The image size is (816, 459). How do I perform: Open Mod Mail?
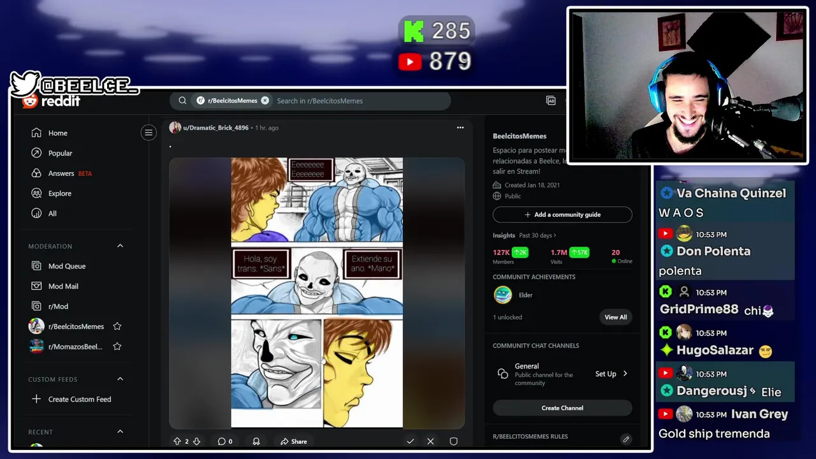pyautogui.click(x=63, y=286)
